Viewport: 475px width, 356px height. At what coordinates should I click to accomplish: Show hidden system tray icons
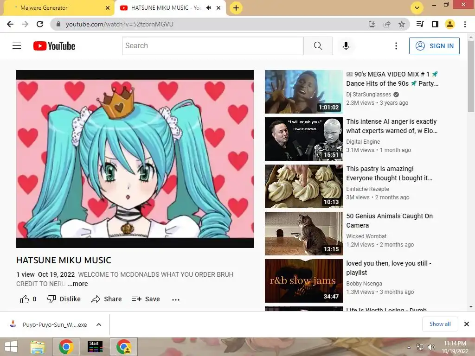tap(409, 348)
